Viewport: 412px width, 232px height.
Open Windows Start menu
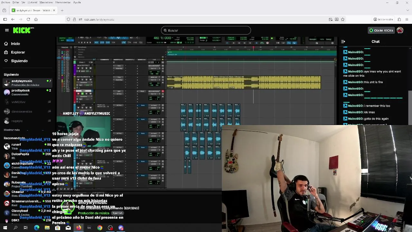pos(5,228)
